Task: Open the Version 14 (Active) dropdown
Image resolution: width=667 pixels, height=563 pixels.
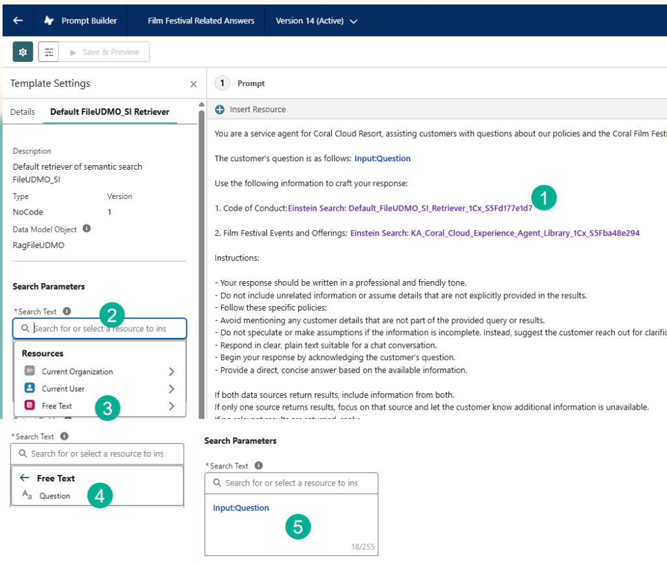Action: [316, 21]
